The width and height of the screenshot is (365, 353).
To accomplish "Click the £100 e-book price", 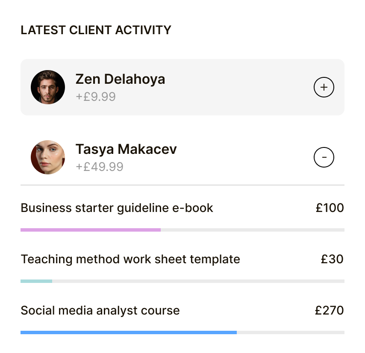I will tap(330, 208).
